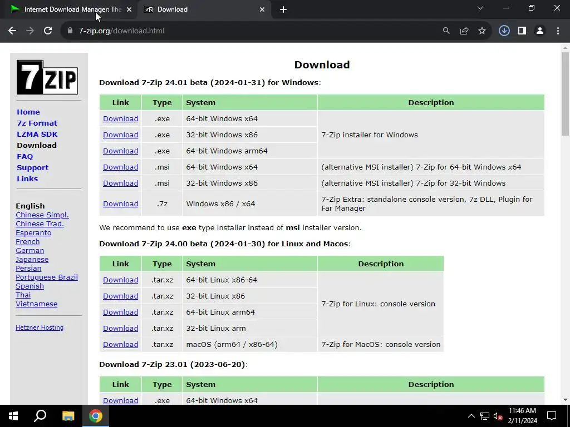
Task: Download the .7z 7-Zip Extra package
Action: (x=120, y=203)
